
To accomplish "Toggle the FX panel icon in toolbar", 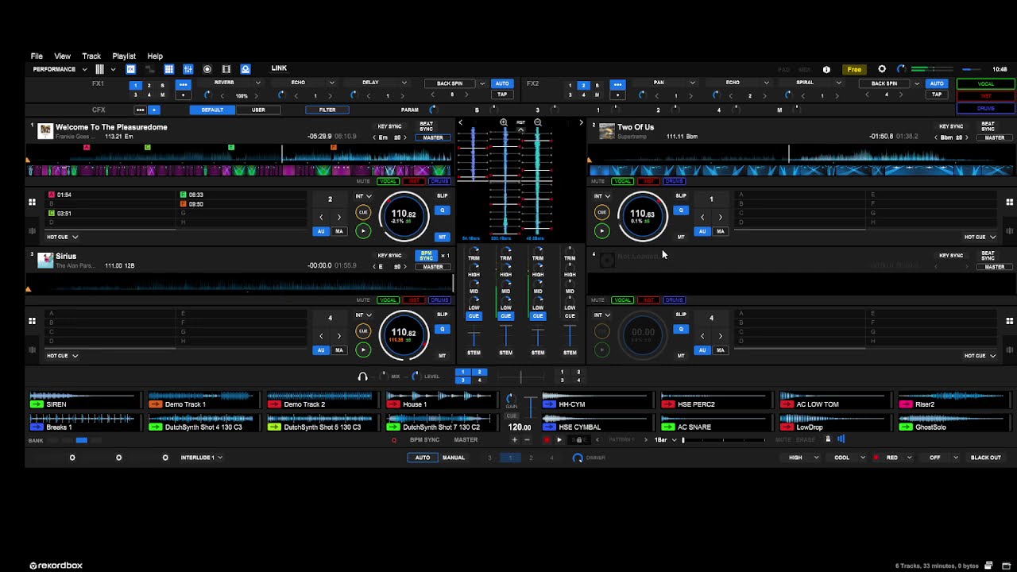I will tap(131, 69).
